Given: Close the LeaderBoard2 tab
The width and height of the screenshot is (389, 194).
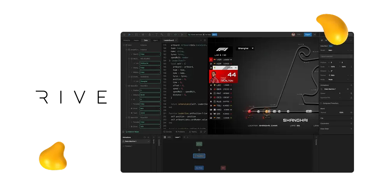Looking at the screenshot, I should coord(176,40).
